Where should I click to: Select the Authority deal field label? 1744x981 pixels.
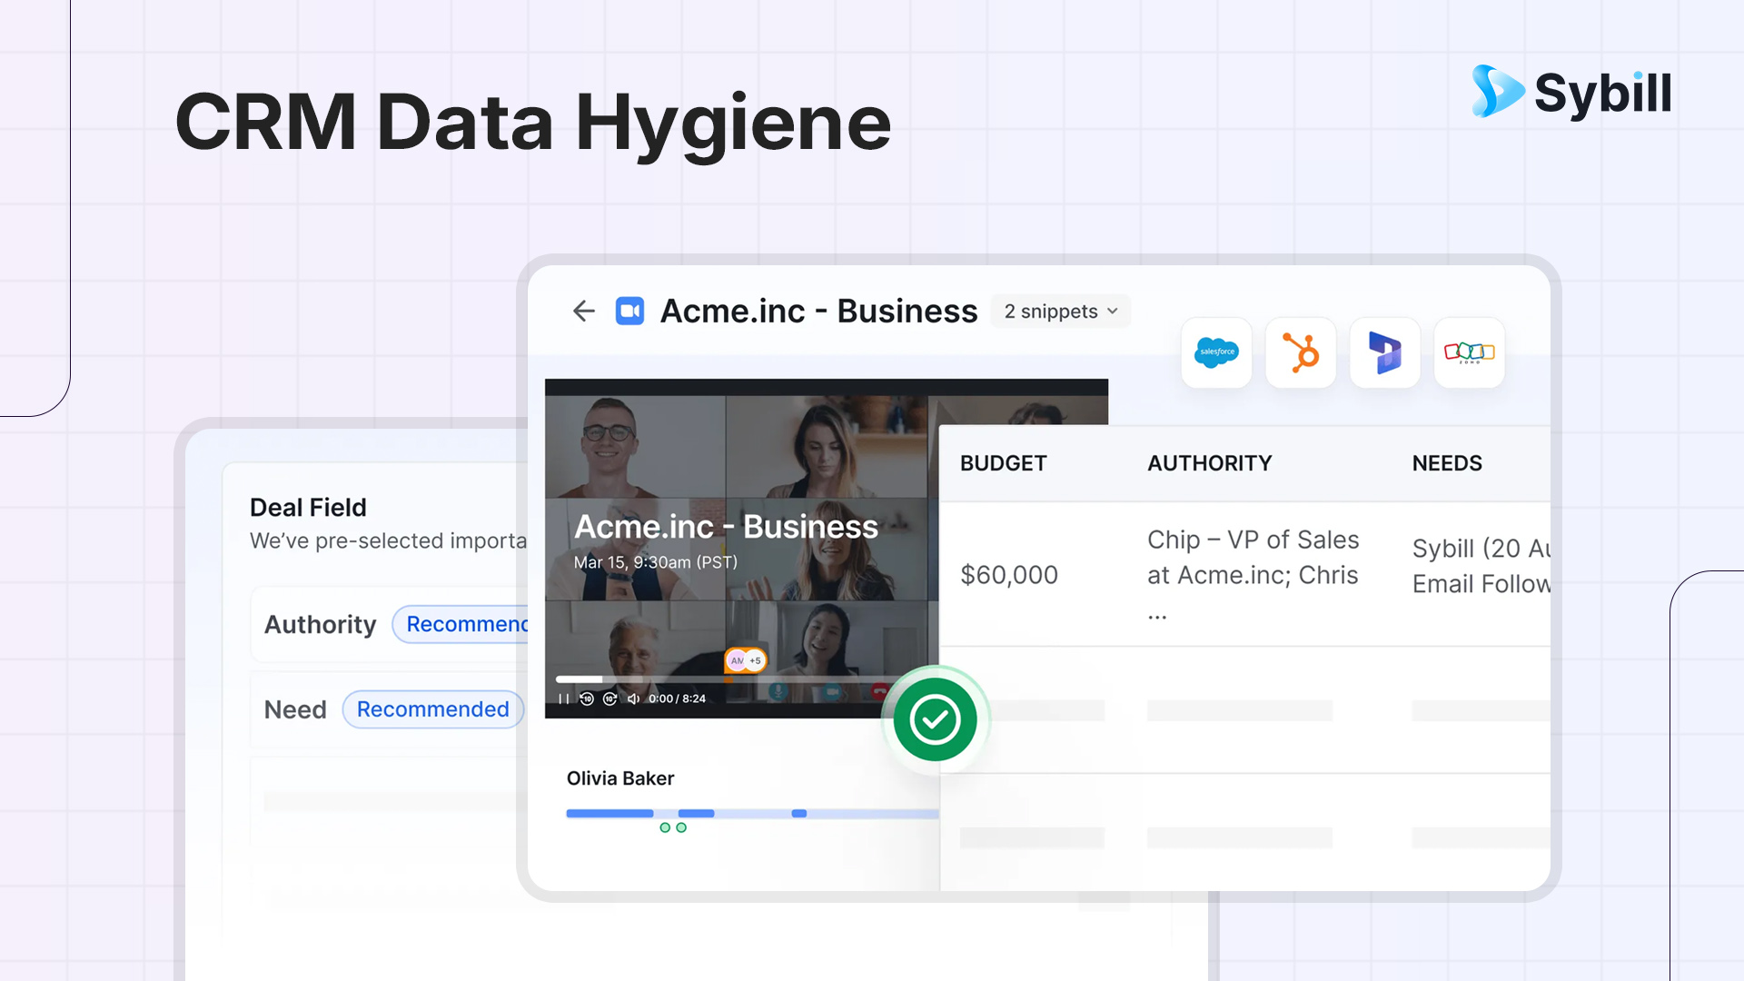[320, 625]
